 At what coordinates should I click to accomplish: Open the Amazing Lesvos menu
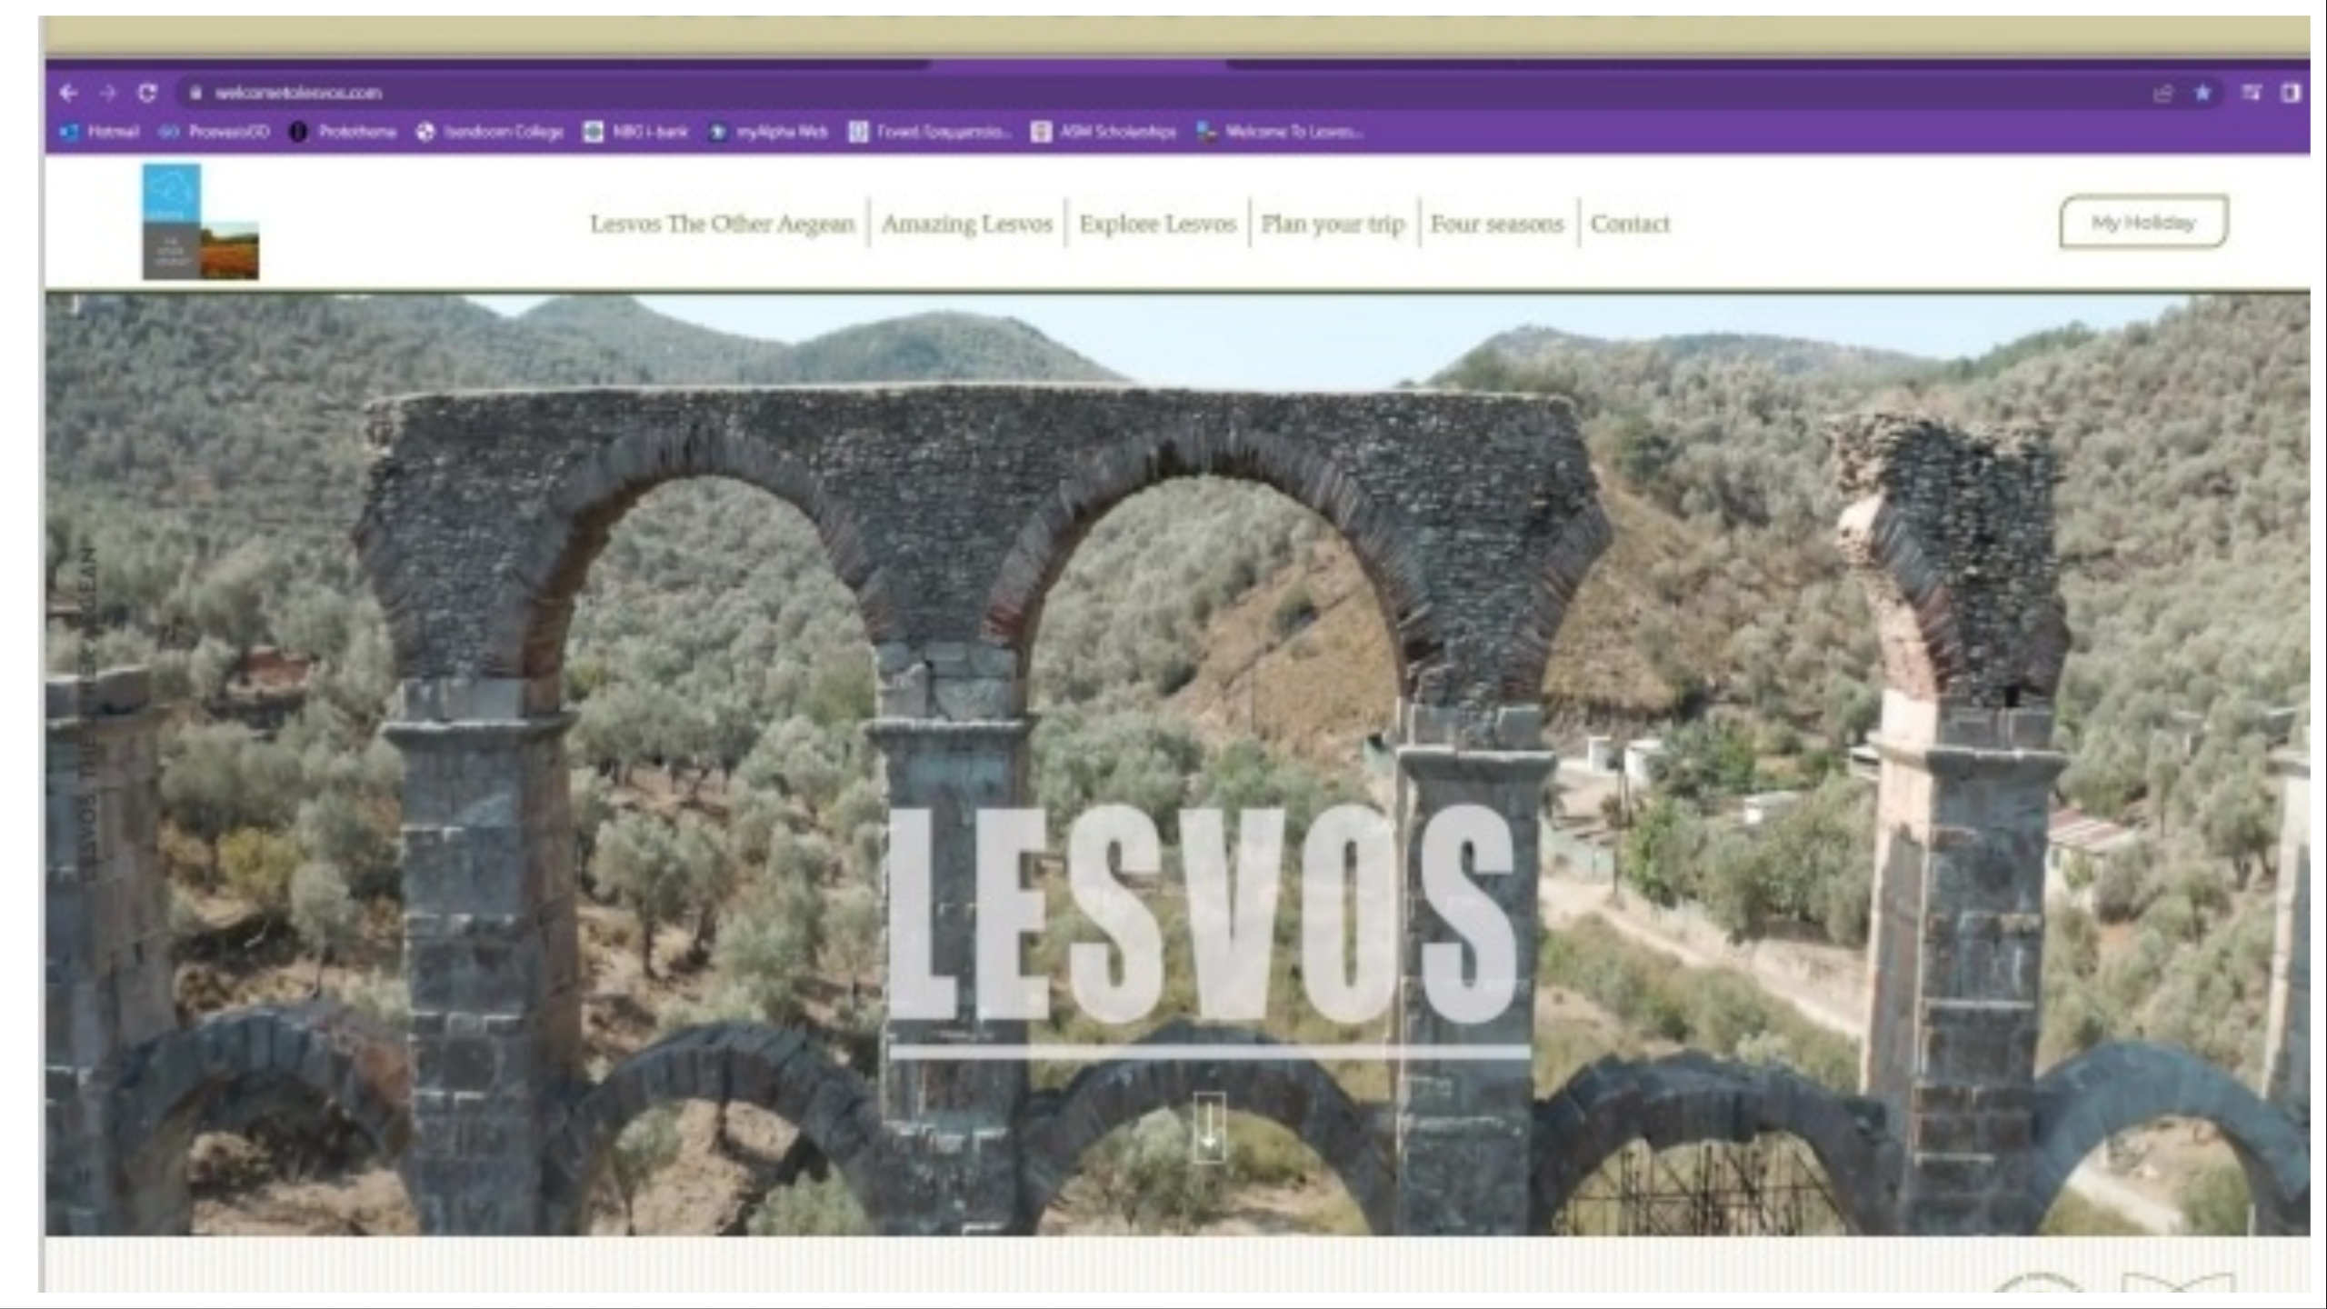tap(966, 224)
